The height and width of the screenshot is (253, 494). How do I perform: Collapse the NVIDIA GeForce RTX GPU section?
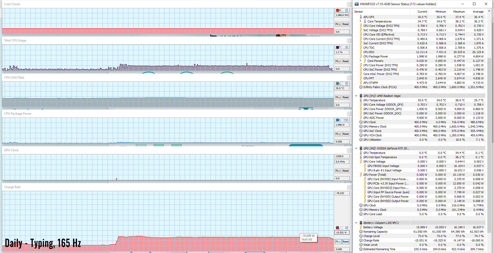tap(356, 148)
